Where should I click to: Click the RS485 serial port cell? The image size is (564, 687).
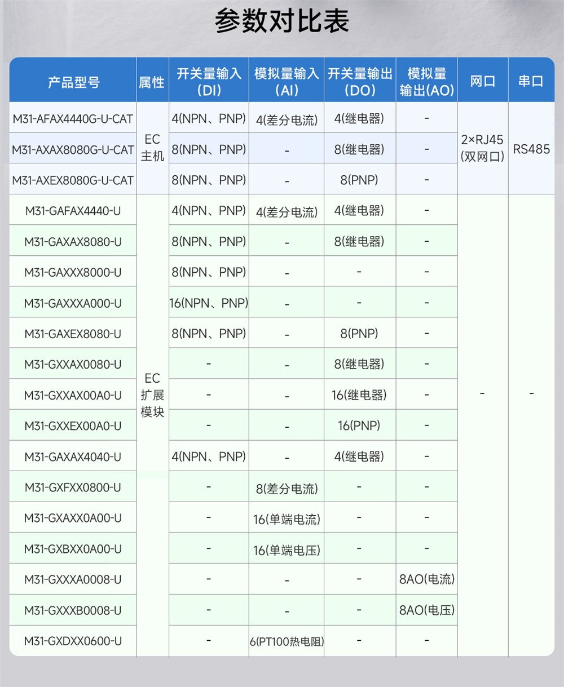click(531, 148)
